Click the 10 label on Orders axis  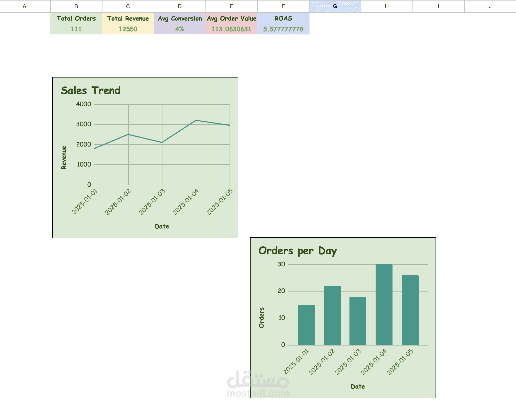point(282,318)
